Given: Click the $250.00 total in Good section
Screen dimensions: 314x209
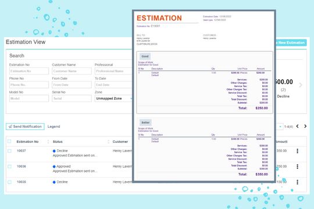Looking at the screenshot, I should tap(262, 108).
